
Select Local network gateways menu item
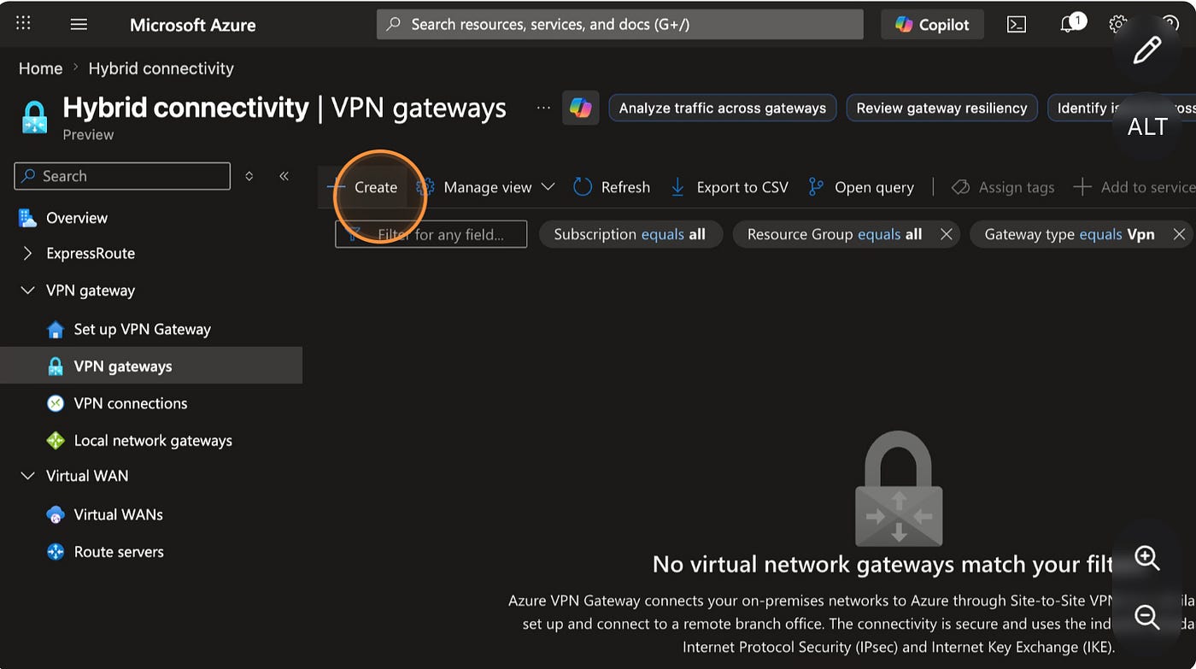click(x=153, y=441)
